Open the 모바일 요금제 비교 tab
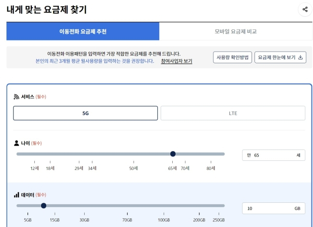The height and width of the screenshot is (227, 313). (x=236, y=31)
